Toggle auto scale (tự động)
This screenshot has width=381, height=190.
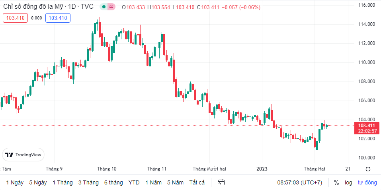pyautogui.click(x=367, y=182)
